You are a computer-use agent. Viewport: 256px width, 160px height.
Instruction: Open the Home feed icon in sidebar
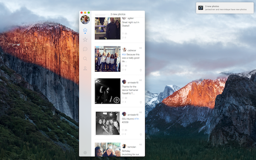pos(85,30)
